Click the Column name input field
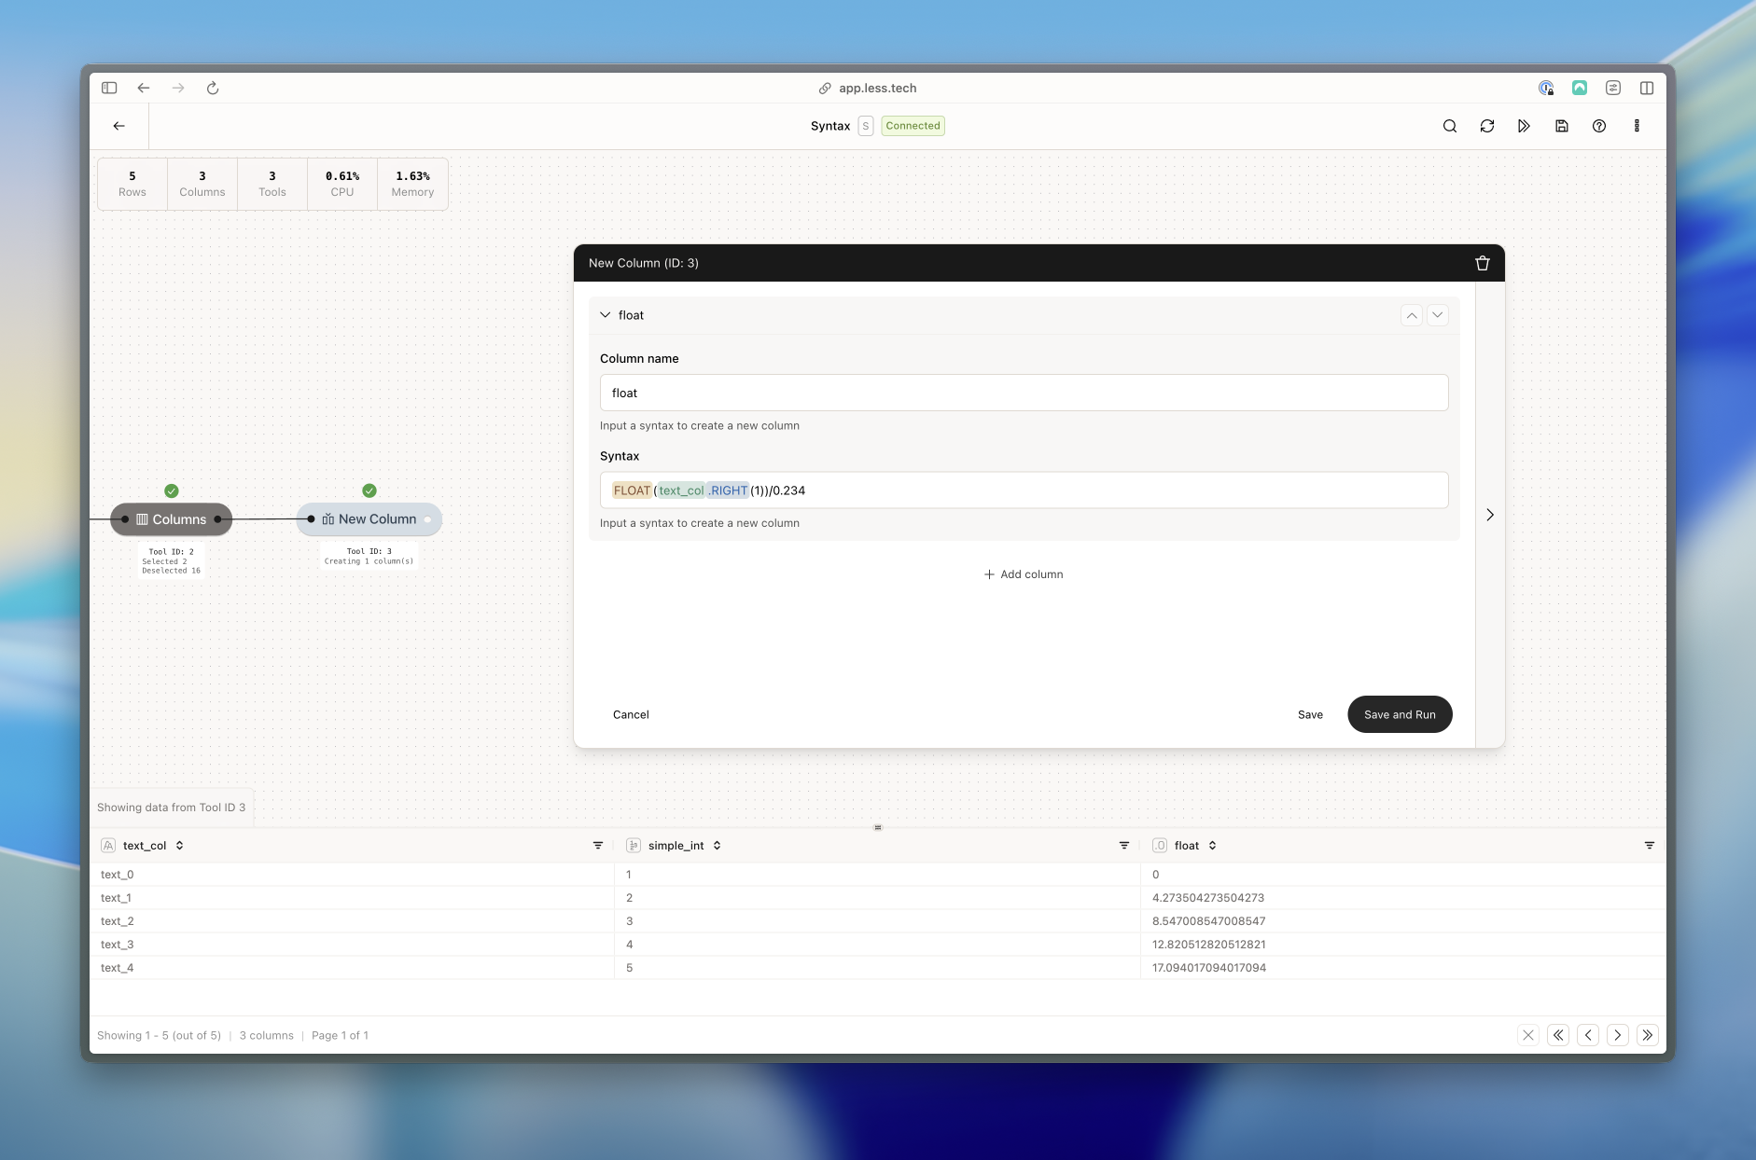This screenshot has width=1756, height=1160. tap(1024, 393)
